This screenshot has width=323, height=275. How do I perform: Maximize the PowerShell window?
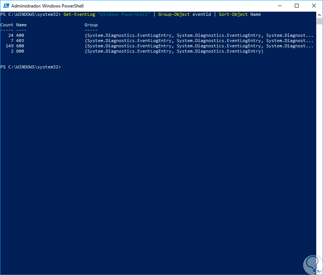click(x=297, y=6)
